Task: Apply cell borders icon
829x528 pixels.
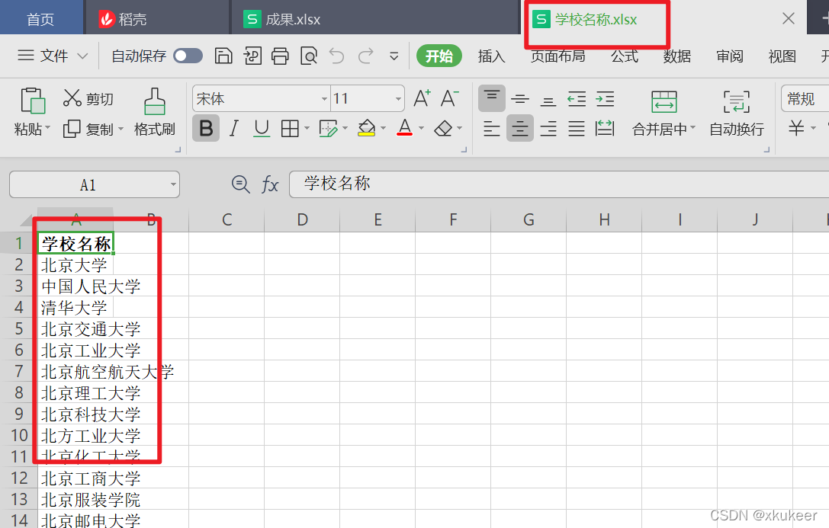Action: tap(290, 128)
